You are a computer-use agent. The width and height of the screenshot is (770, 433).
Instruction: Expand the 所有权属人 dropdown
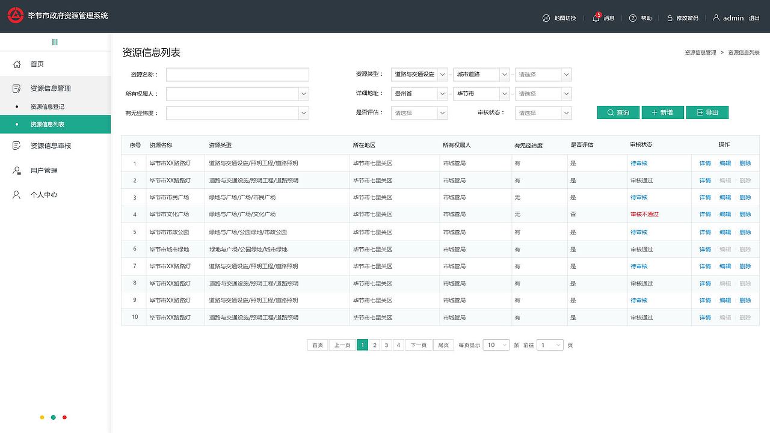(x=238, y=94)
